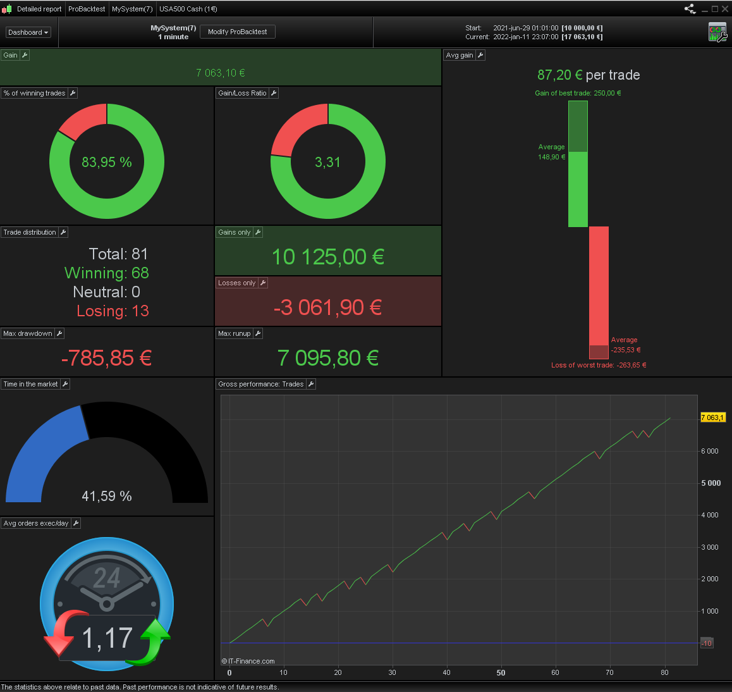
Task: Open settings wrench for Gain panel
Action: (x=25, y=55)
